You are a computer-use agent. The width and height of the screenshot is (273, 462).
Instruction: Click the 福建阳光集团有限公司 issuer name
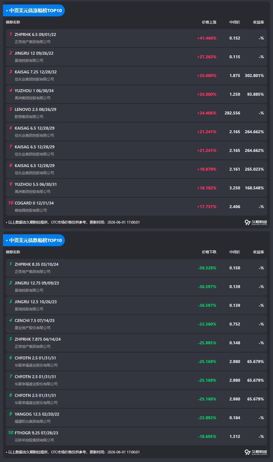point(33,422)
